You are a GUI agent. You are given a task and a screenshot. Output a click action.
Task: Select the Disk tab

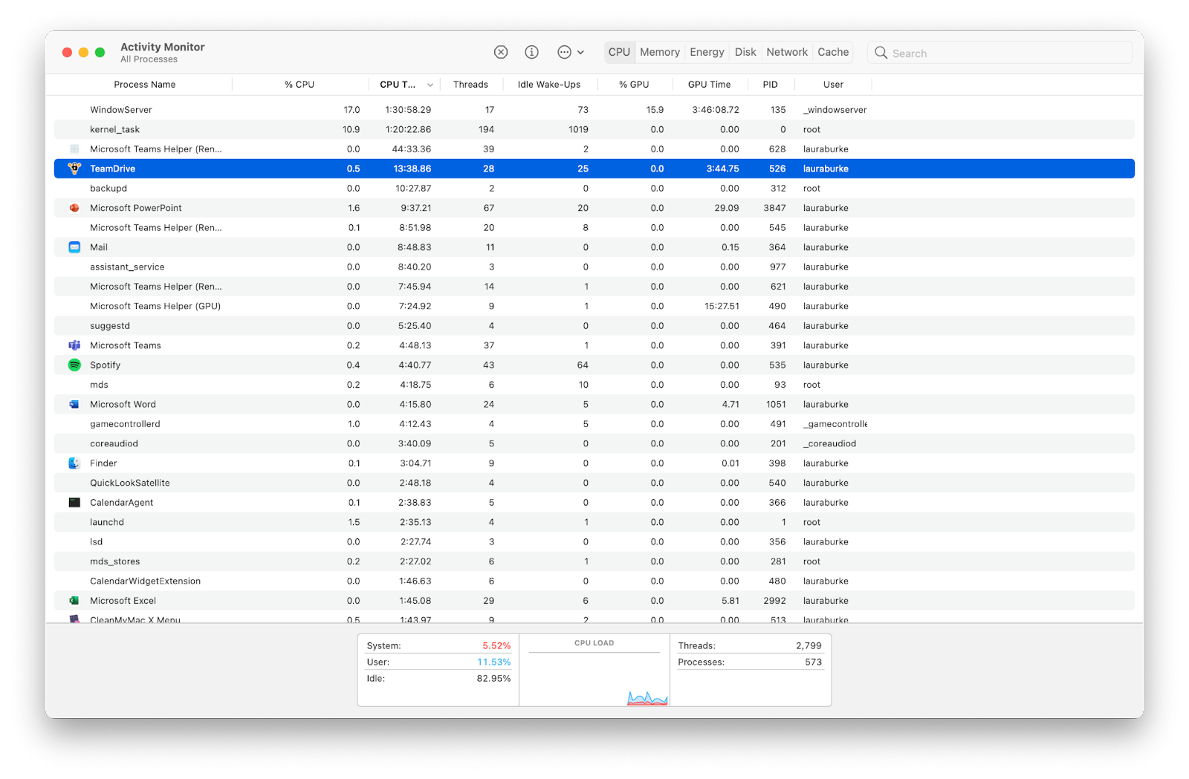pos(745,52)
